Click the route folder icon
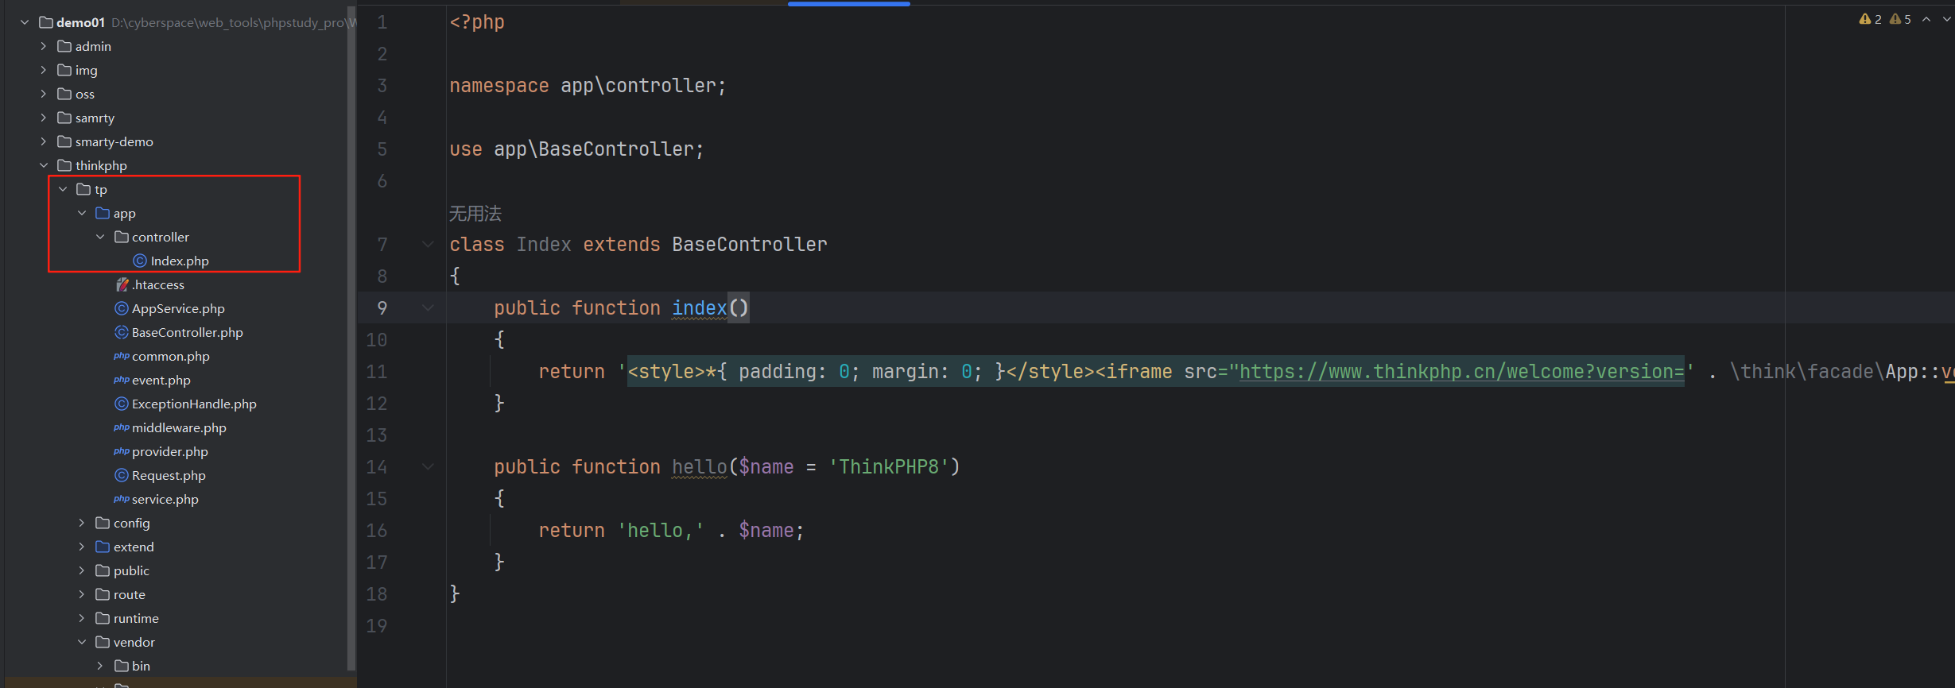The height and width of the screenshot is (688, 1955). coord(103,594)
